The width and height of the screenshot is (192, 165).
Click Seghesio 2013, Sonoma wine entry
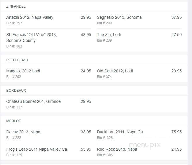click(119, 17)
